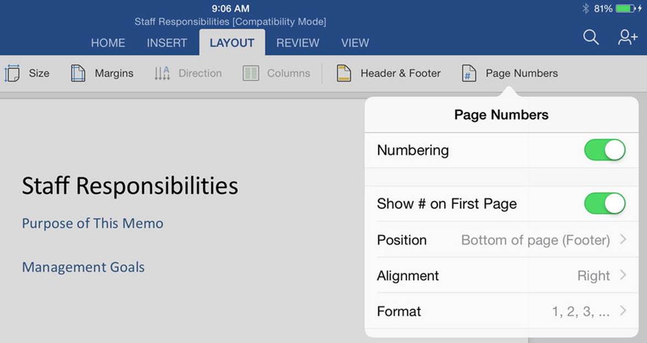The width and height of the screenshot is (647, 343).
Task: Switch to the INSERT tab
Action: tap(167, 43)
